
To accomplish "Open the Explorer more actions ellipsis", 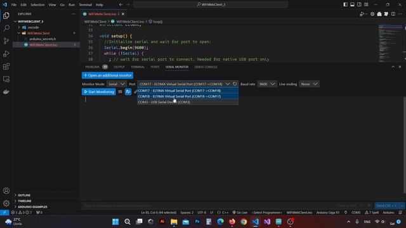I will (x=74, y=14).
